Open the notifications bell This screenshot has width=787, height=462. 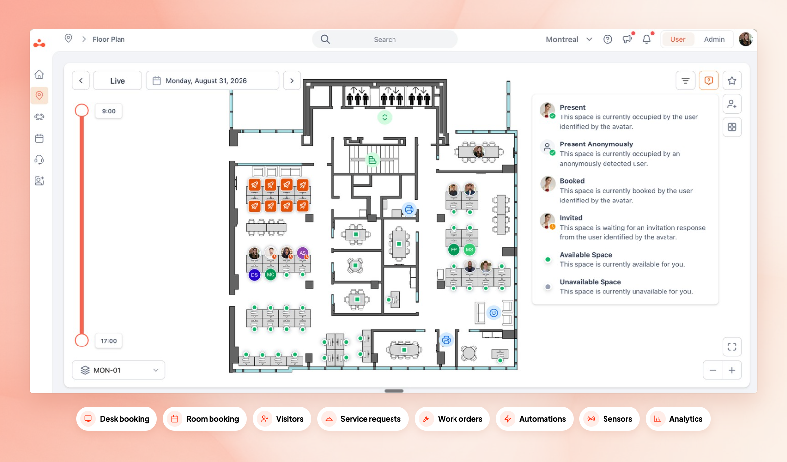[x=647, y=39]
